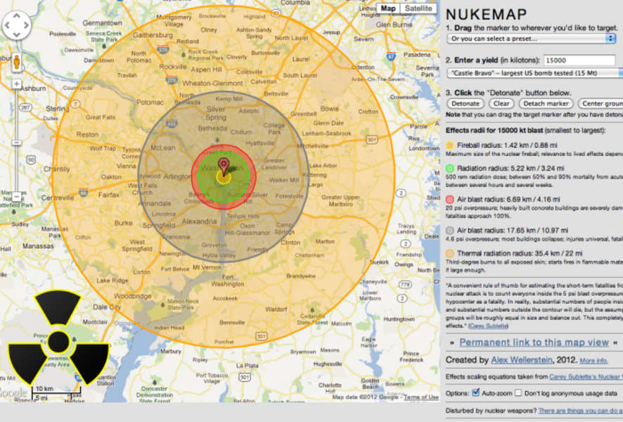623x422 pixels.
Task: Select the Map view tab
Action: [x=388, y=8]
